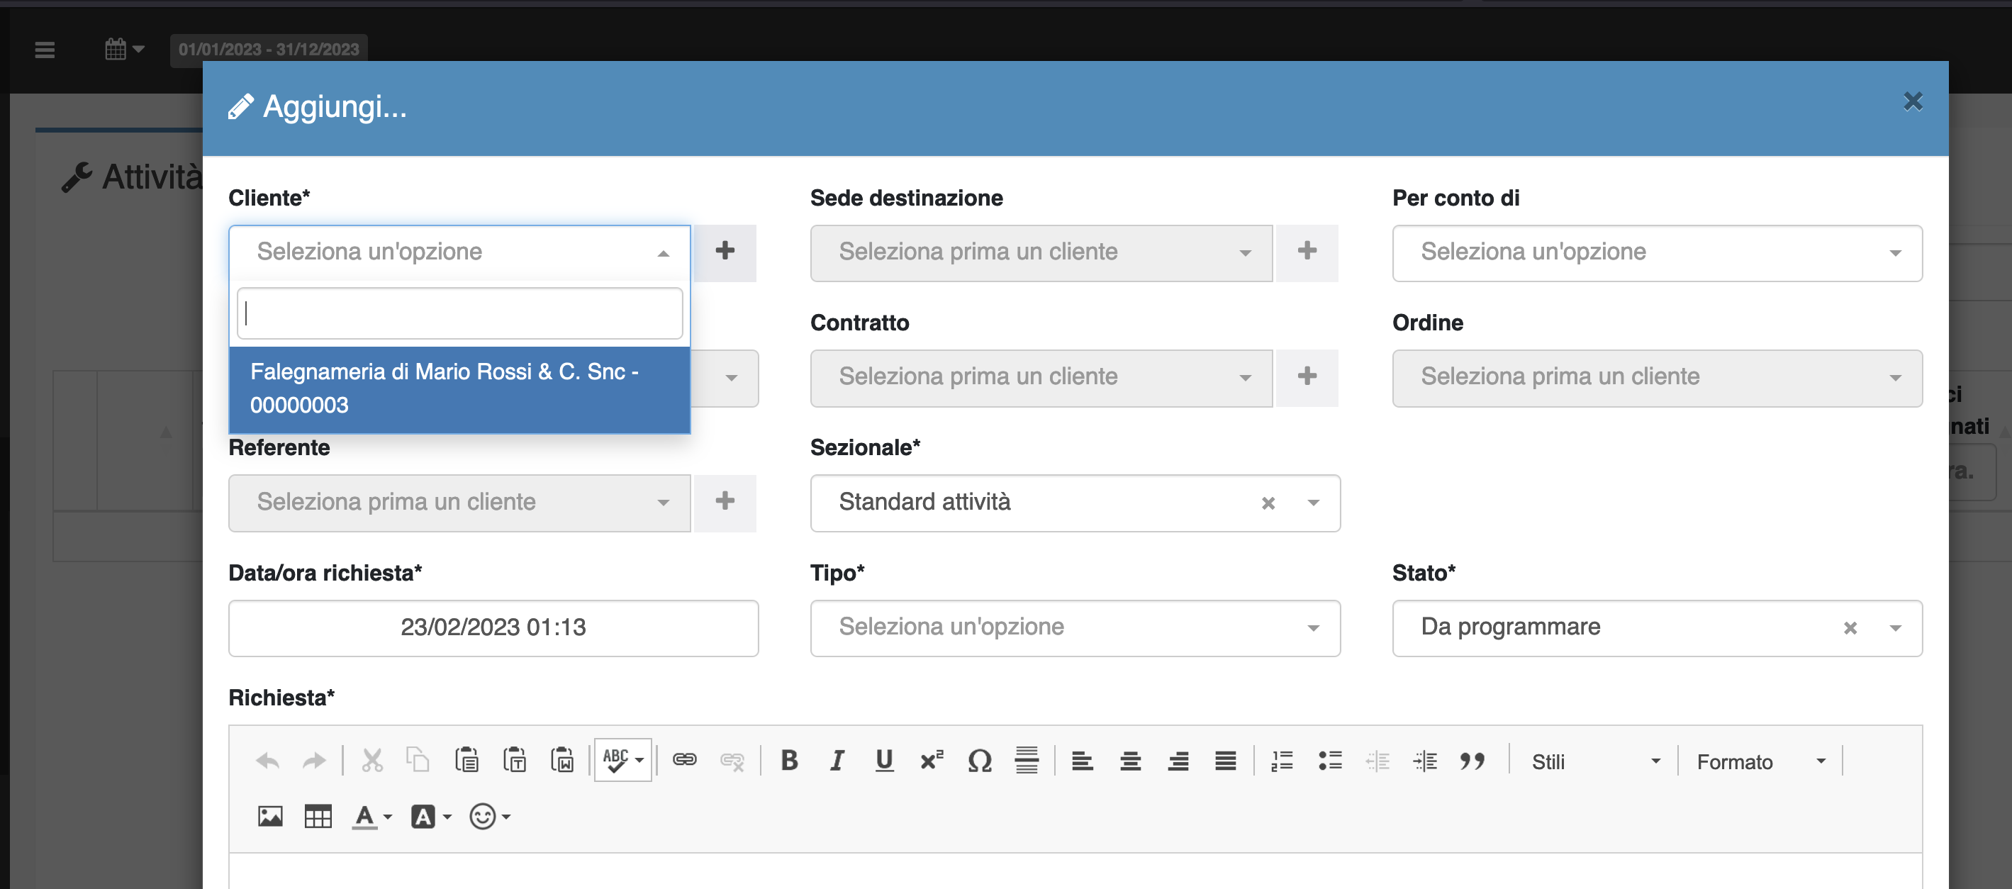Open the 'Per conto di' dropdown

tap(1657, 252)
